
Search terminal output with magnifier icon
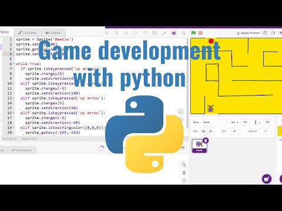coord(184,165)
